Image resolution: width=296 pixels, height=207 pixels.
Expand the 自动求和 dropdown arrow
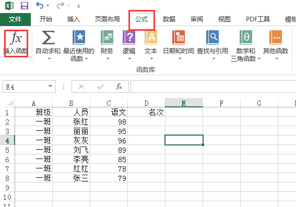[x=49, y=58]
